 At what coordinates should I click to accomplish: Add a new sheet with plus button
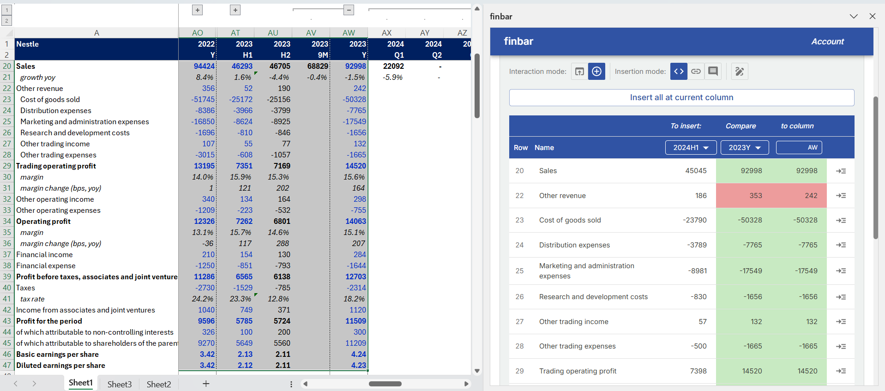pyautogui.click(x=206, y=384)
